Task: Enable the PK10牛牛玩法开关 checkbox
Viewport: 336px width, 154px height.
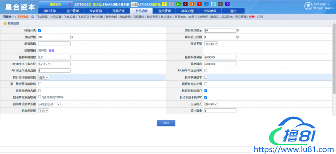Action: [x=205, y=70]
